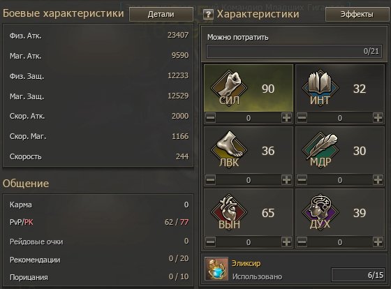
Task: Increase ИНТ with the plus button
Action: [x=378, y=118]
